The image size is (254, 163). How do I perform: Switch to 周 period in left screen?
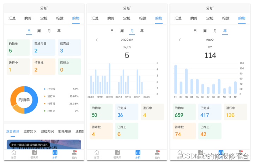point(39,31)
